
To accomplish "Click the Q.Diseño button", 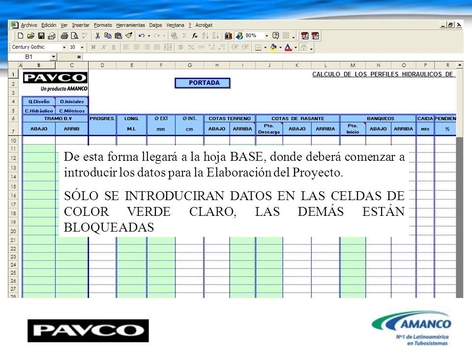I will click(x=39, y=101).
